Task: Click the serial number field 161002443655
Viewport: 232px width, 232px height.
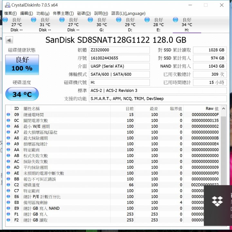Action: [119, 58]
